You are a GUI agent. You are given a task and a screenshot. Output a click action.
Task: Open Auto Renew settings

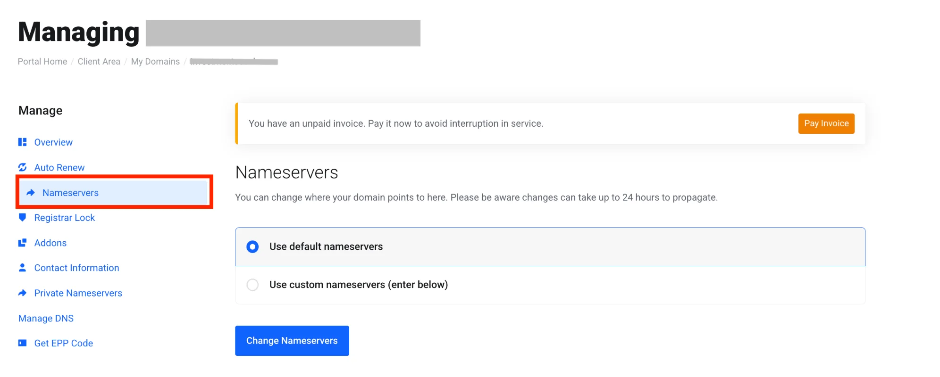[59, 167]
